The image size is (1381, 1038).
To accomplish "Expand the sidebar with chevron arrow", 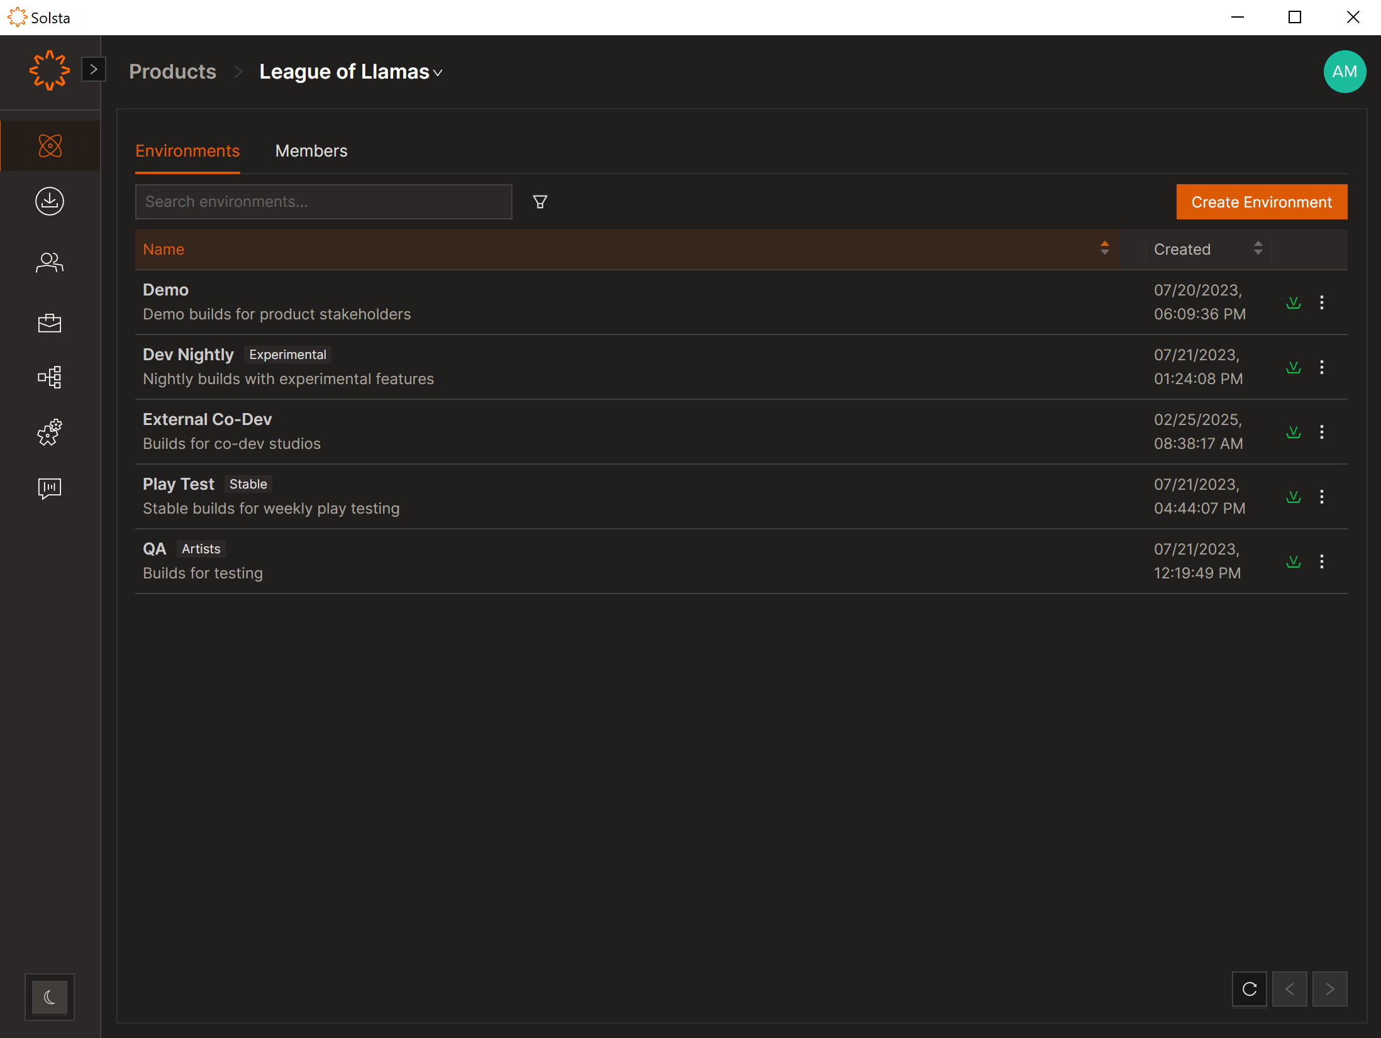I will pyautogui.click(x=94, y=69).
